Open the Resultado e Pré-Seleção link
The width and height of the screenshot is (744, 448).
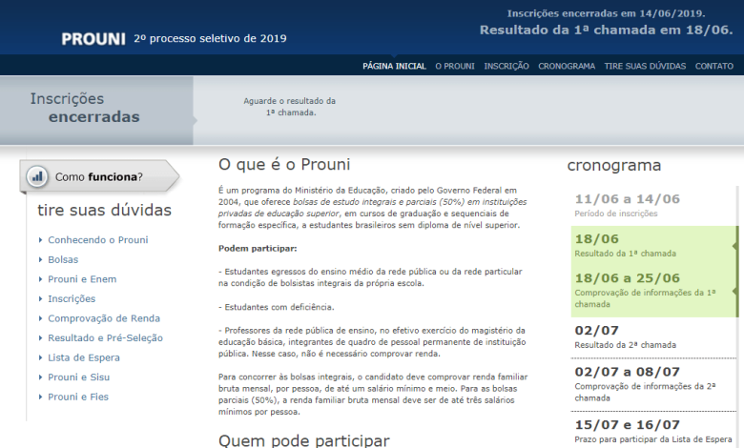105,338
